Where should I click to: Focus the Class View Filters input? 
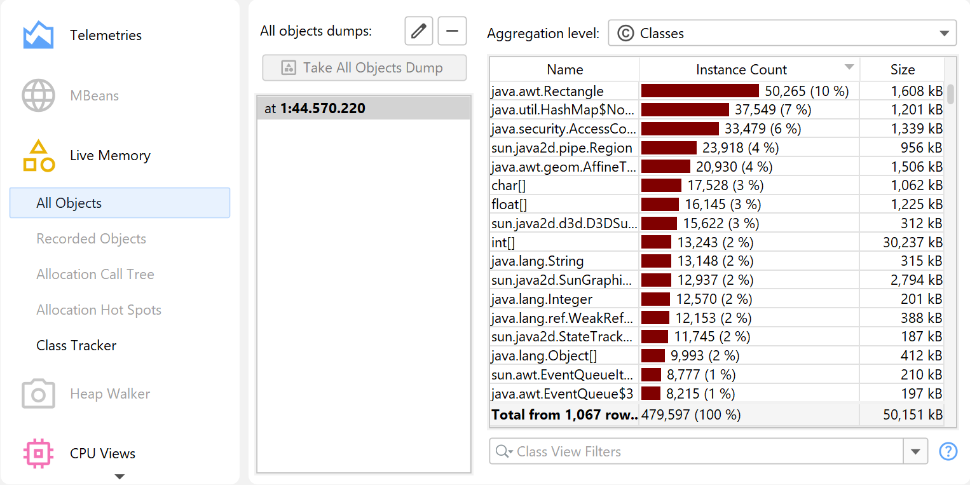tap(697, 451)
